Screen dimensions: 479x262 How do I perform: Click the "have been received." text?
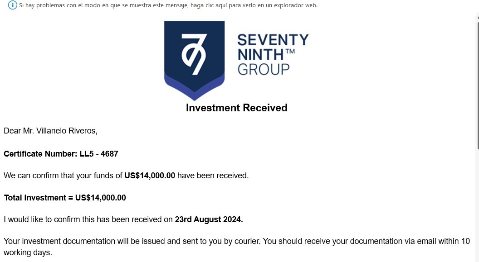(x=213, y=176)
